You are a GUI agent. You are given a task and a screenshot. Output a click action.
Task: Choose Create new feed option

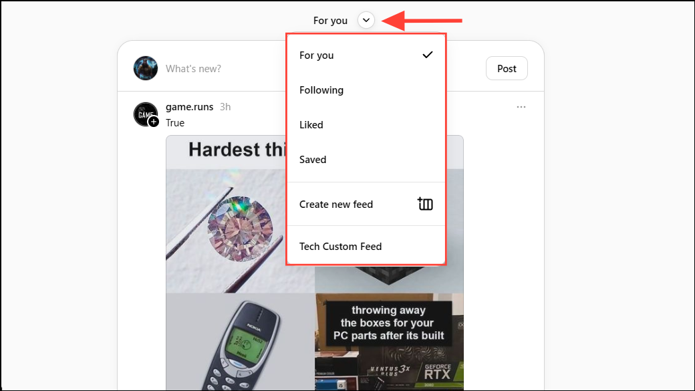pos(366,205)
